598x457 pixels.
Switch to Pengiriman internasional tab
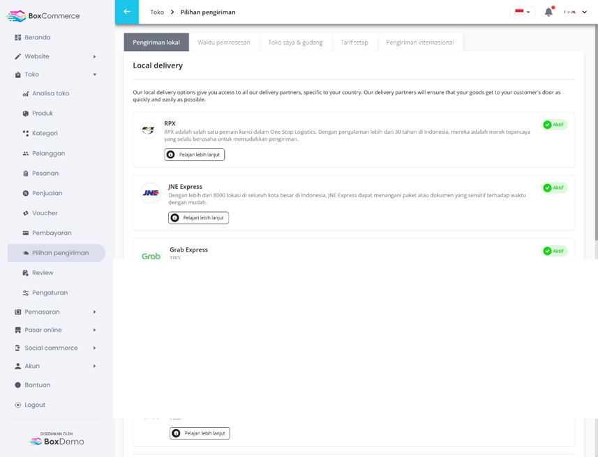click(420, 42)
